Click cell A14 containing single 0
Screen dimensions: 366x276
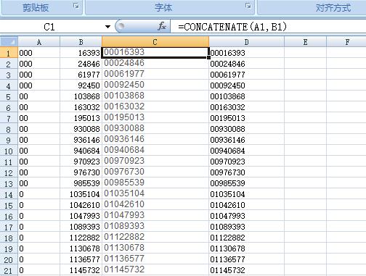pos(39,194)
